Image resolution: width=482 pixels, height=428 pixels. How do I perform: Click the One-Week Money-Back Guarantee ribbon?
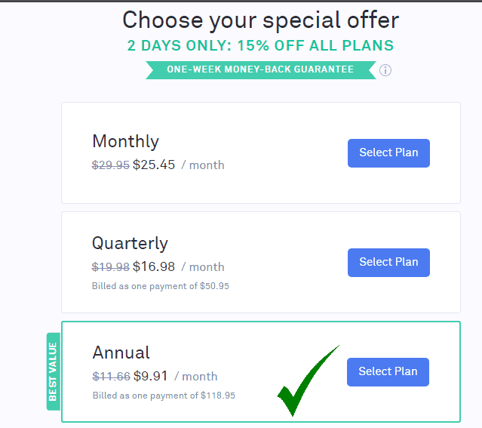pyautogui.click(x=261, y=70)
